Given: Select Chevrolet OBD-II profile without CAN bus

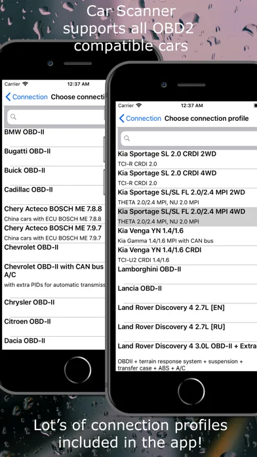Looking at the screenshot, I should pos(54,252).
